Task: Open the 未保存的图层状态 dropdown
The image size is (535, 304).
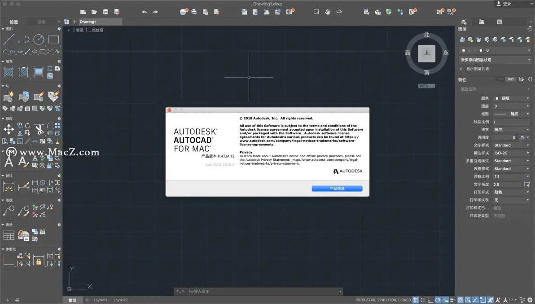Action: (496, 60)
